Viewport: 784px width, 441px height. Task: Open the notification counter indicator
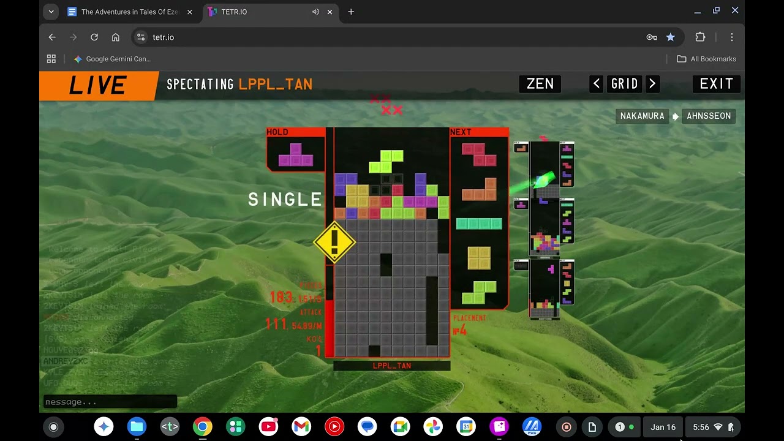[x=624, y=427]
